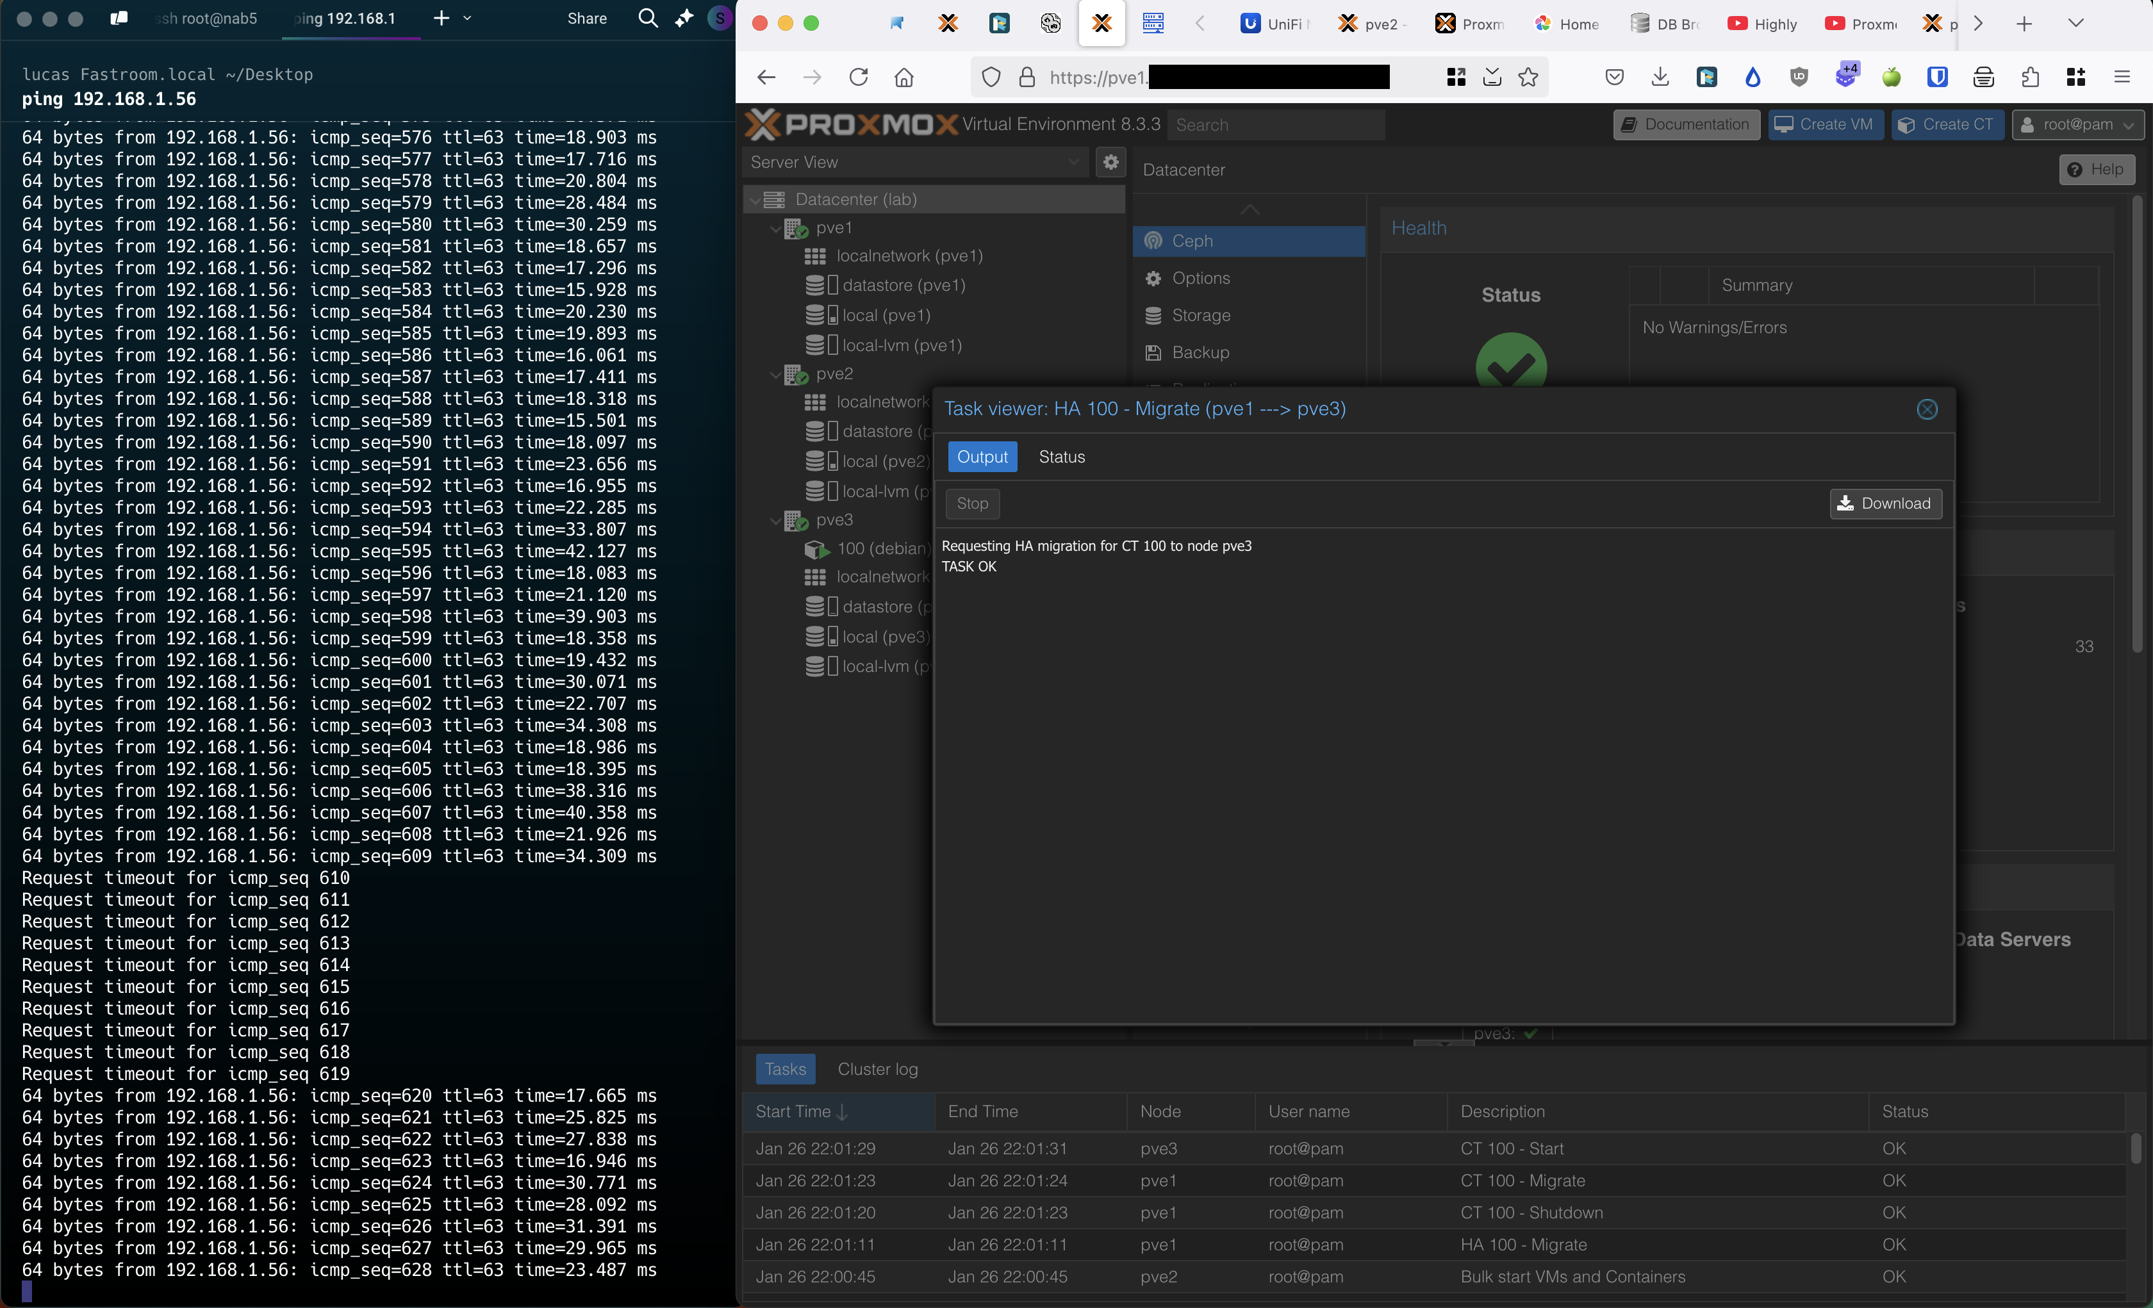Open the Firefox hamburger menu
The height and width of the screenshot is (1308, 2153).
coord(2122,77)
